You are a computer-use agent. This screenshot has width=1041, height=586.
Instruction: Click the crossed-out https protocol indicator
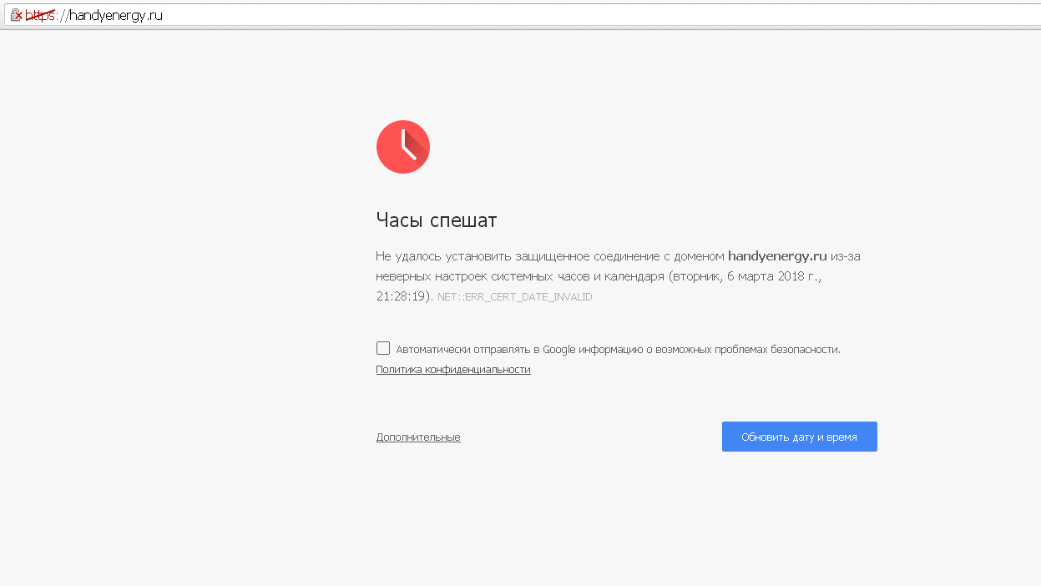(x=40, y=15)
